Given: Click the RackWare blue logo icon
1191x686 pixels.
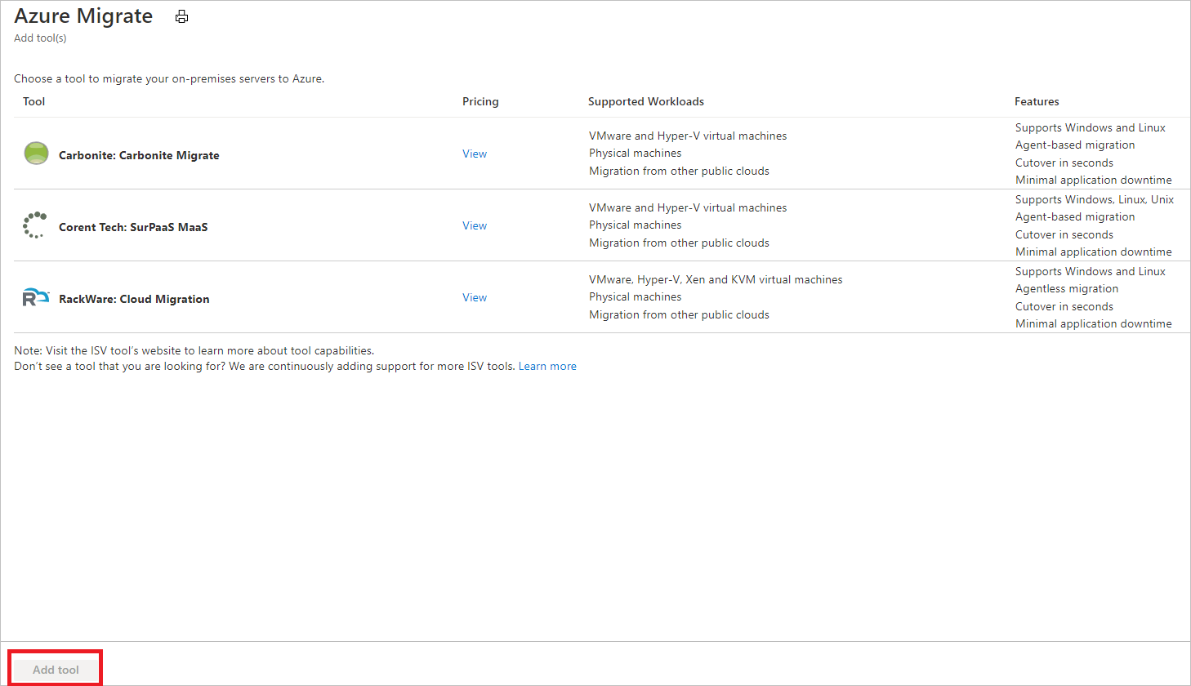Looking at the screenshot, I should (35, 297).
